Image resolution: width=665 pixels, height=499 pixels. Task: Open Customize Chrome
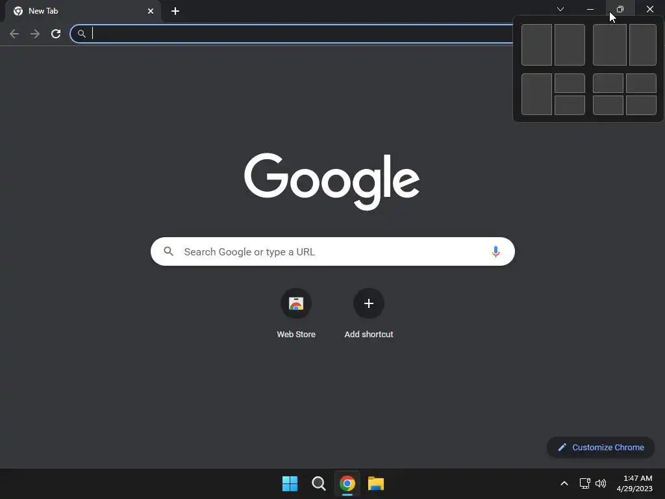(x=601, y=447)
